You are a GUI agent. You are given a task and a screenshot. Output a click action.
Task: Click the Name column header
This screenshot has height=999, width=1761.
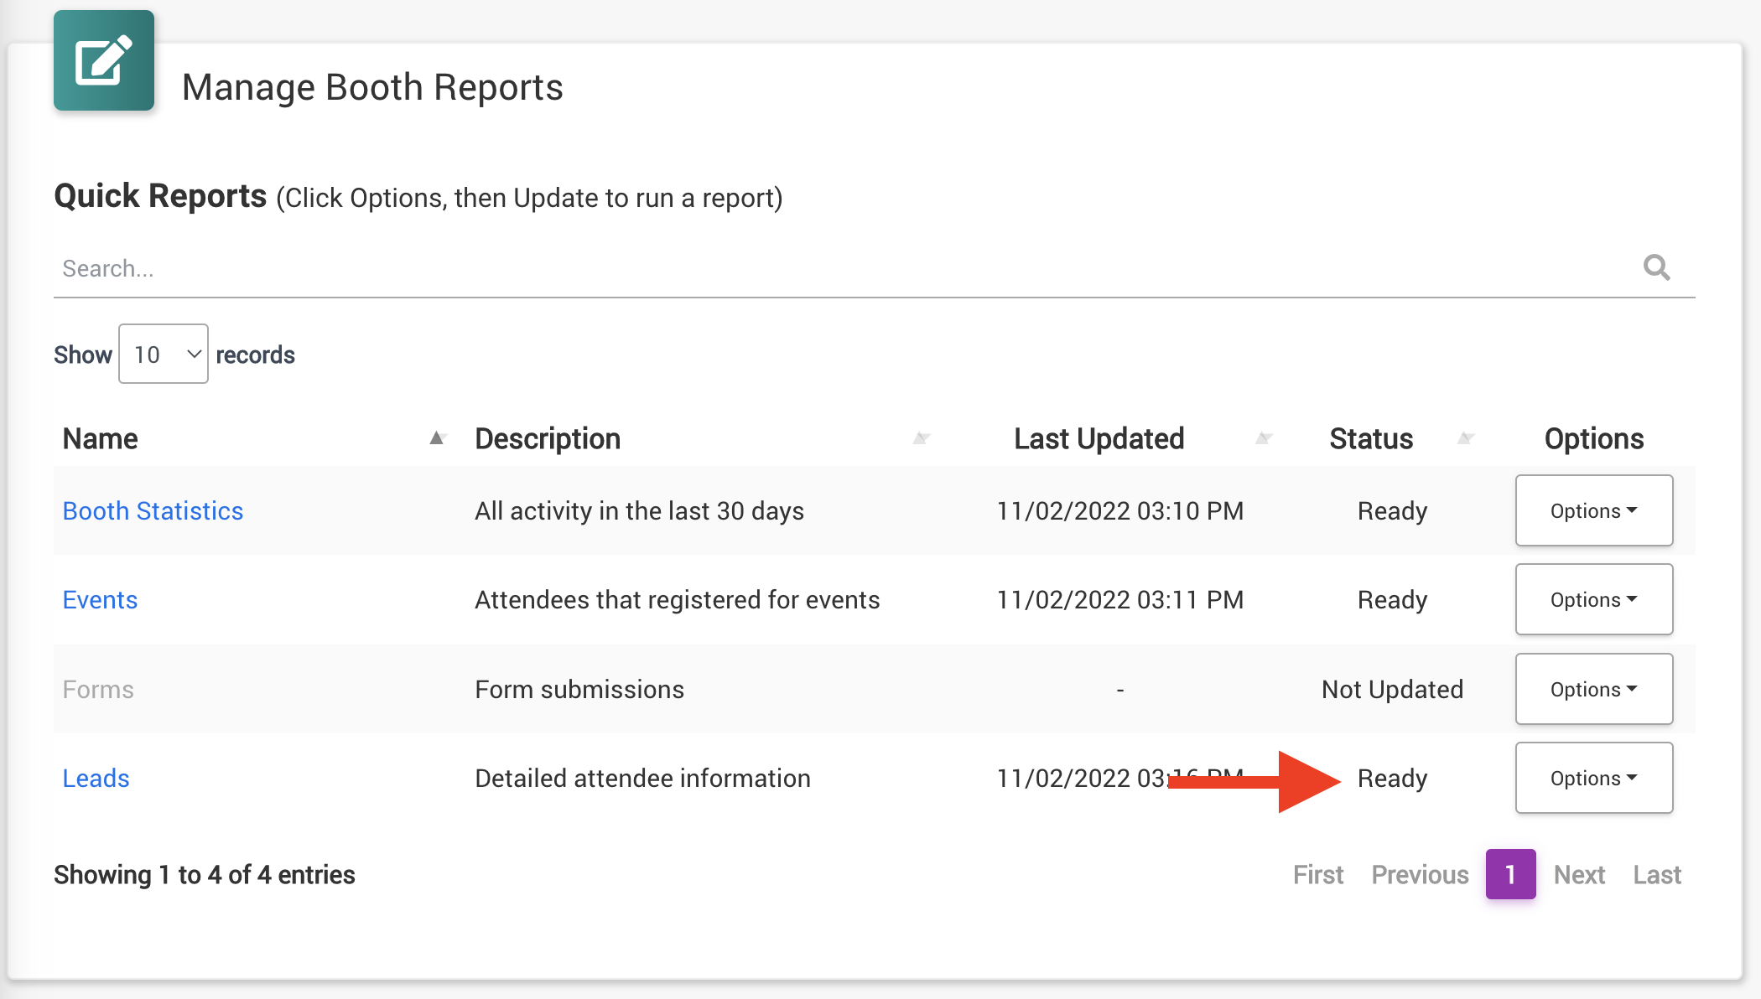[x=101, y=438]
